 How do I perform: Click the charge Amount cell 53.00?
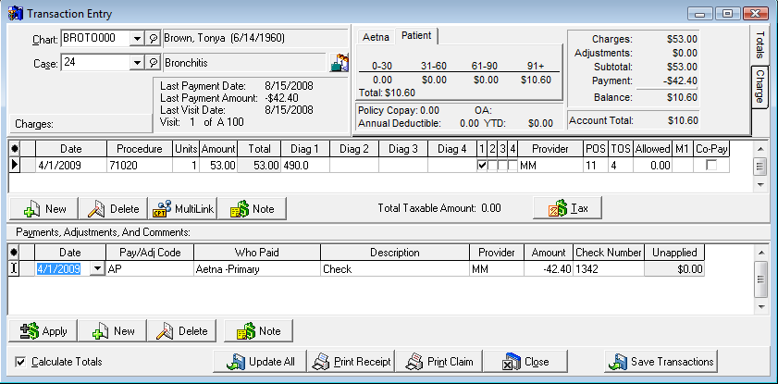(x=219, y=166)
